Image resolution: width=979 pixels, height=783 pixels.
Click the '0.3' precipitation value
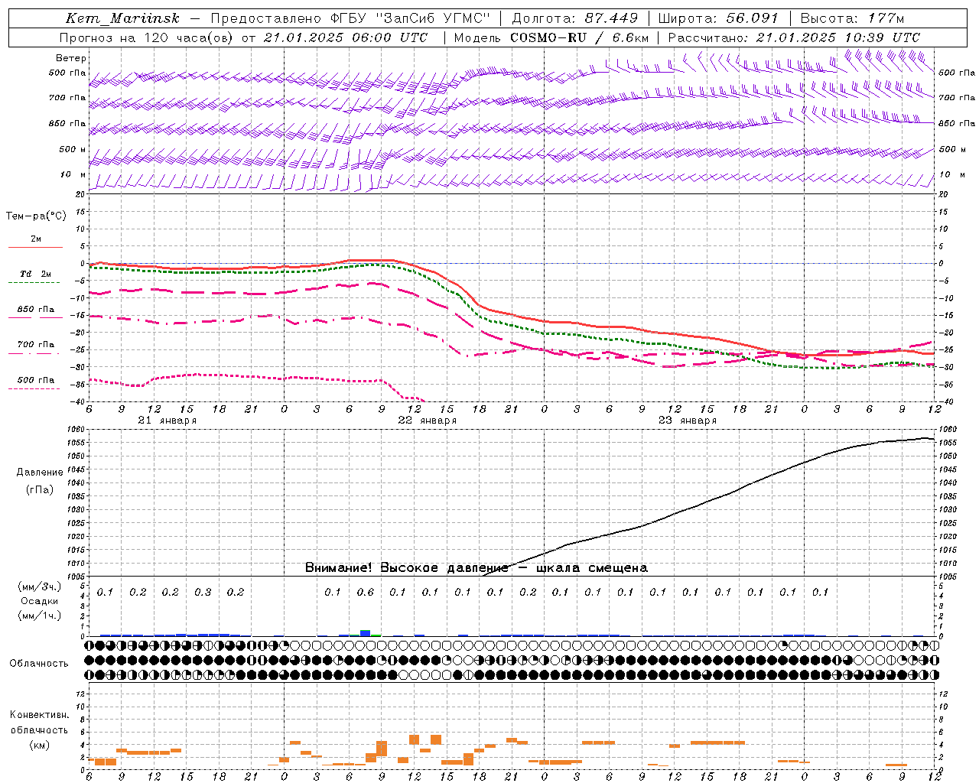(203, 593)
